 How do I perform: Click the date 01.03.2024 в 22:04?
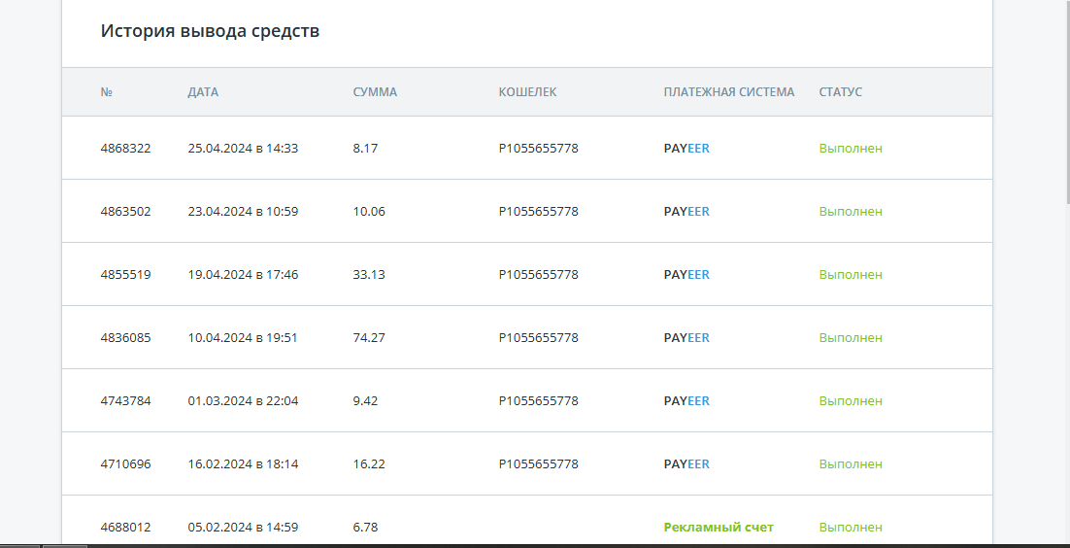[x=243, y=401]
